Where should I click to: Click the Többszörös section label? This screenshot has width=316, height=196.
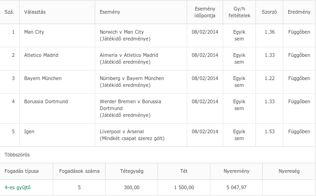click(17, 155)
